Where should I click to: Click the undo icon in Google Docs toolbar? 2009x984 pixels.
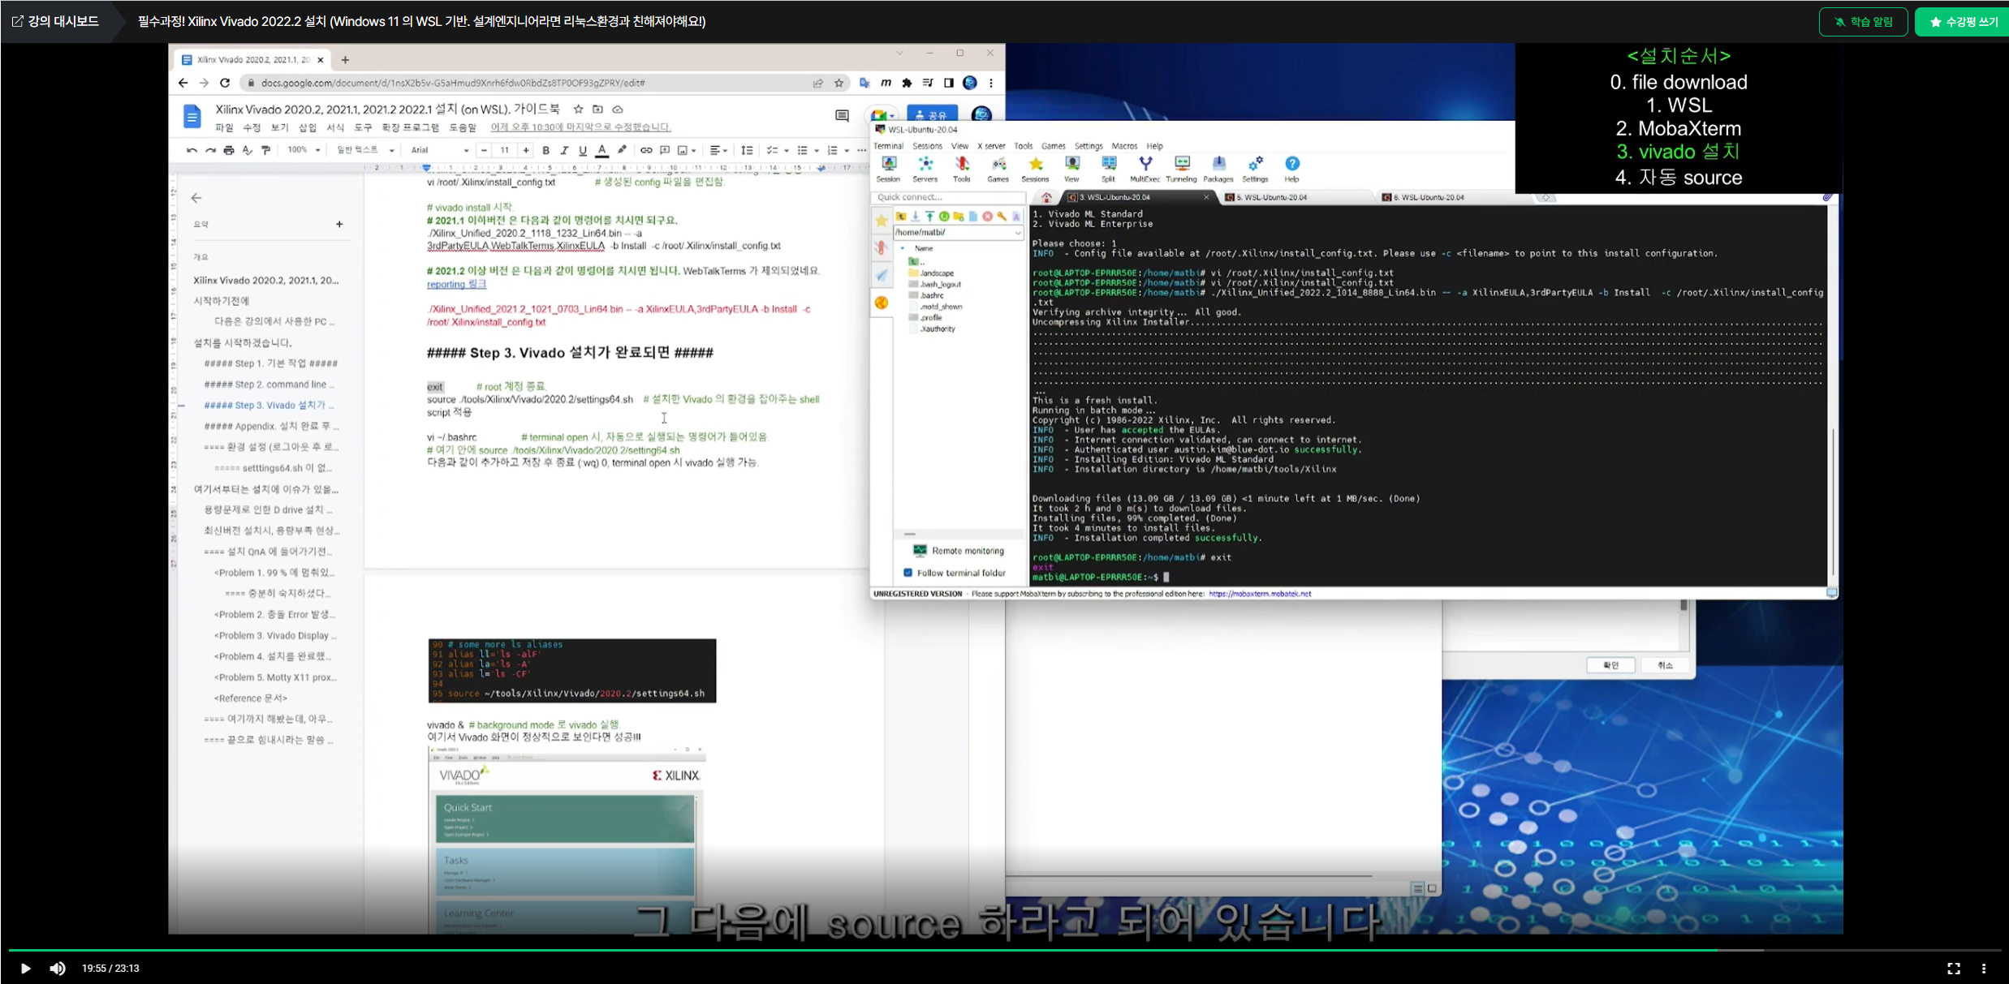tap(192, 150)
